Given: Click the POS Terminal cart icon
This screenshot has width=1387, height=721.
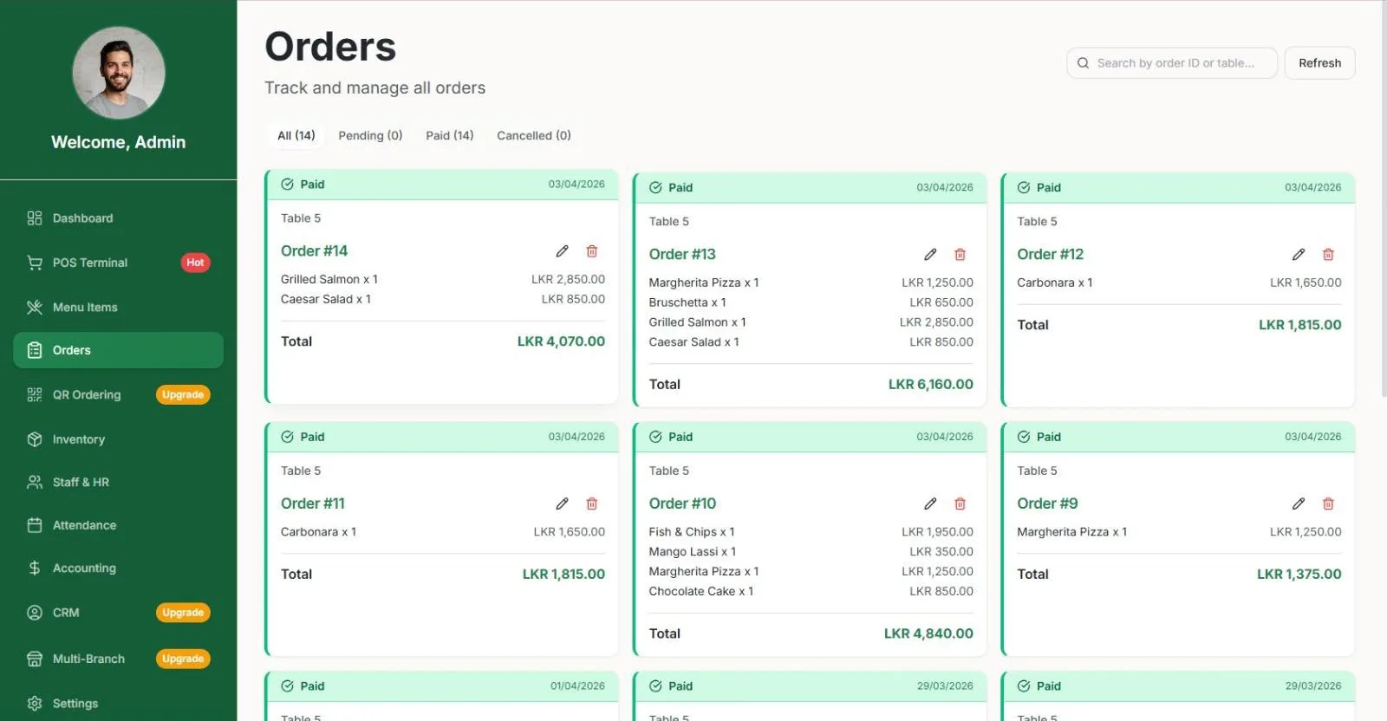Looking at the screenshot, I should 35,263.
